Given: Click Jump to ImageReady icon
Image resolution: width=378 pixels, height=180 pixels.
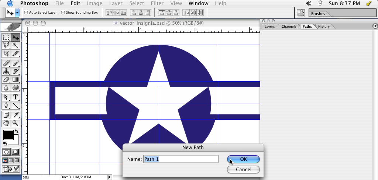Looking at the screenshot, I should [x=11, y=169].
